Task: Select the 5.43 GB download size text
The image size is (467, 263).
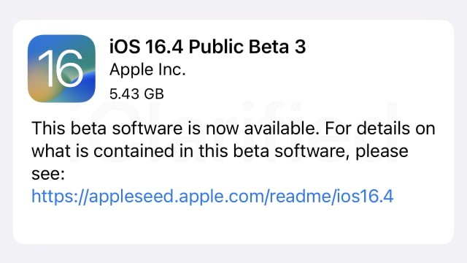Action: (x=136, y=94)
